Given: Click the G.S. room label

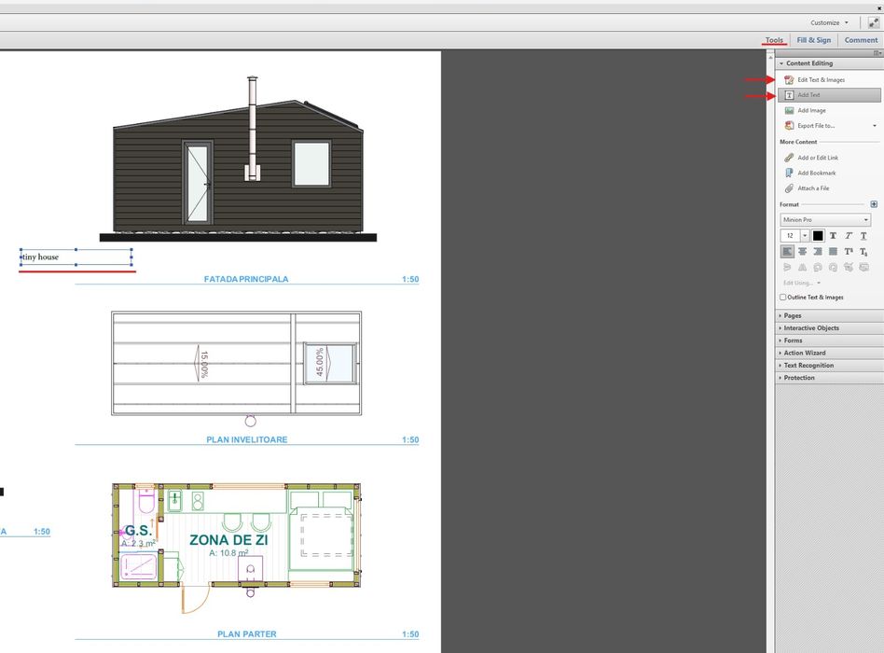Looking at the screenshot, I should (x=138, y=531).
